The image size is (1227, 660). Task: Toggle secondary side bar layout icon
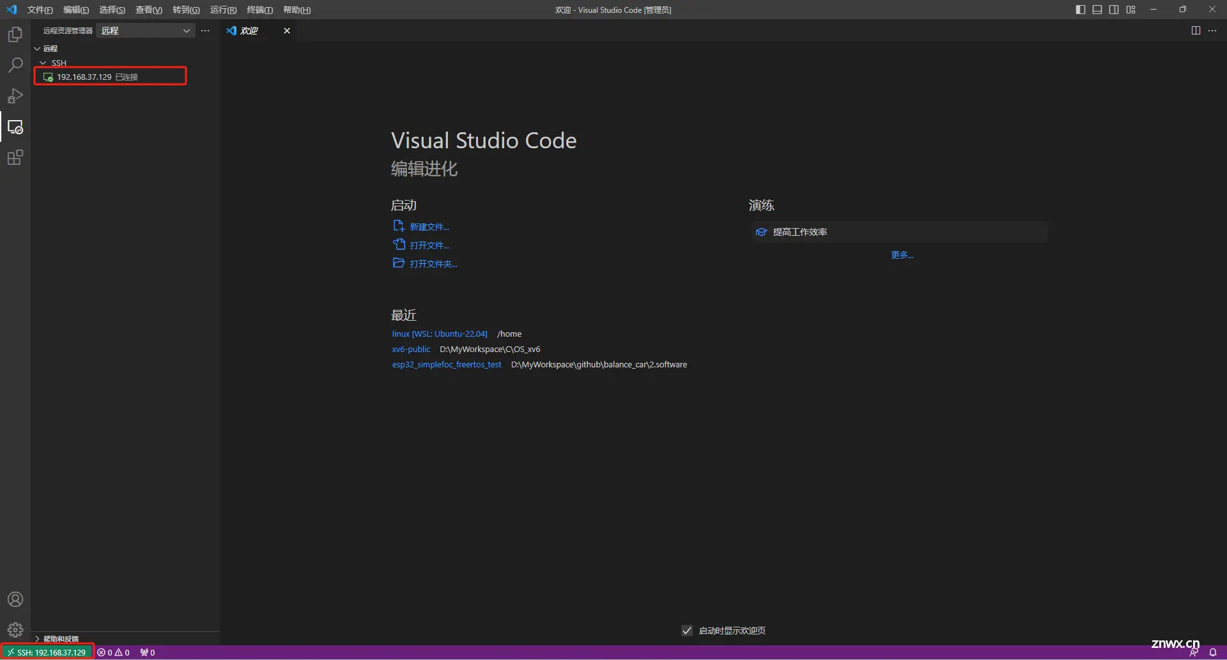1114,10
